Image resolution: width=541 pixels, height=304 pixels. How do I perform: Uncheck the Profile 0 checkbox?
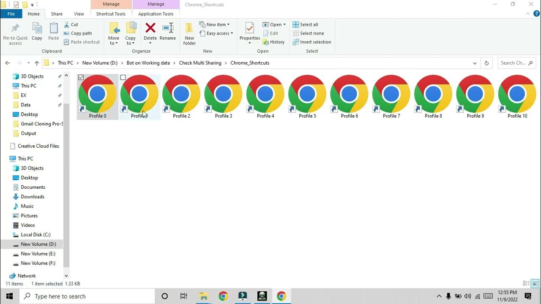(x=81, y=77)
